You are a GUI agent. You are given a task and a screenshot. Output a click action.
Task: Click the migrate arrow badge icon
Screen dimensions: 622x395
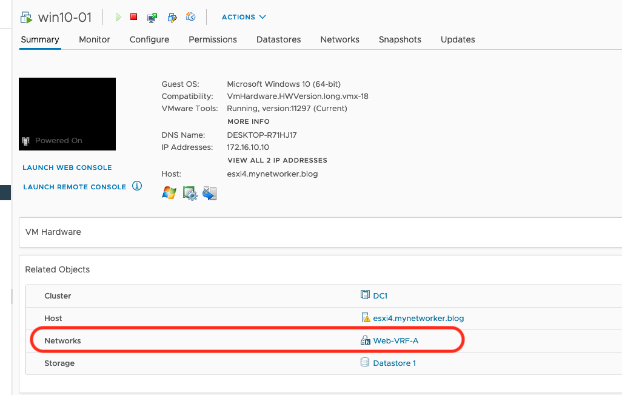[x=210, y=193]
